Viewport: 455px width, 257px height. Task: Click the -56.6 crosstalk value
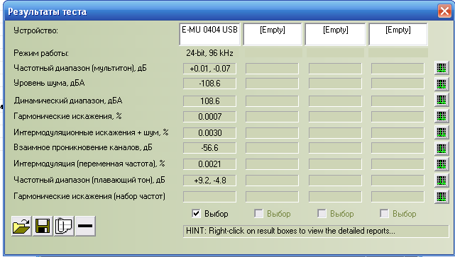tap(209, 148)
